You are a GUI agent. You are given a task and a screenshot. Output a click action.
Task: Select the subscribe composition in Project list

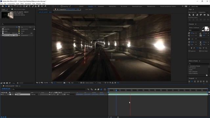[x=7, y=29]
